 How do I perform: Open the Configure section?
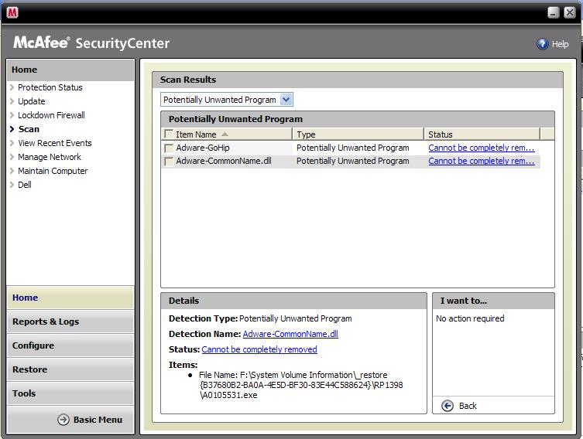pos(70,345)
